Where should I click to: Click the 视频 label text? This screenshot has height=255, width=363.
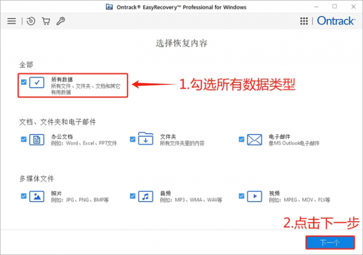[274, 194]
